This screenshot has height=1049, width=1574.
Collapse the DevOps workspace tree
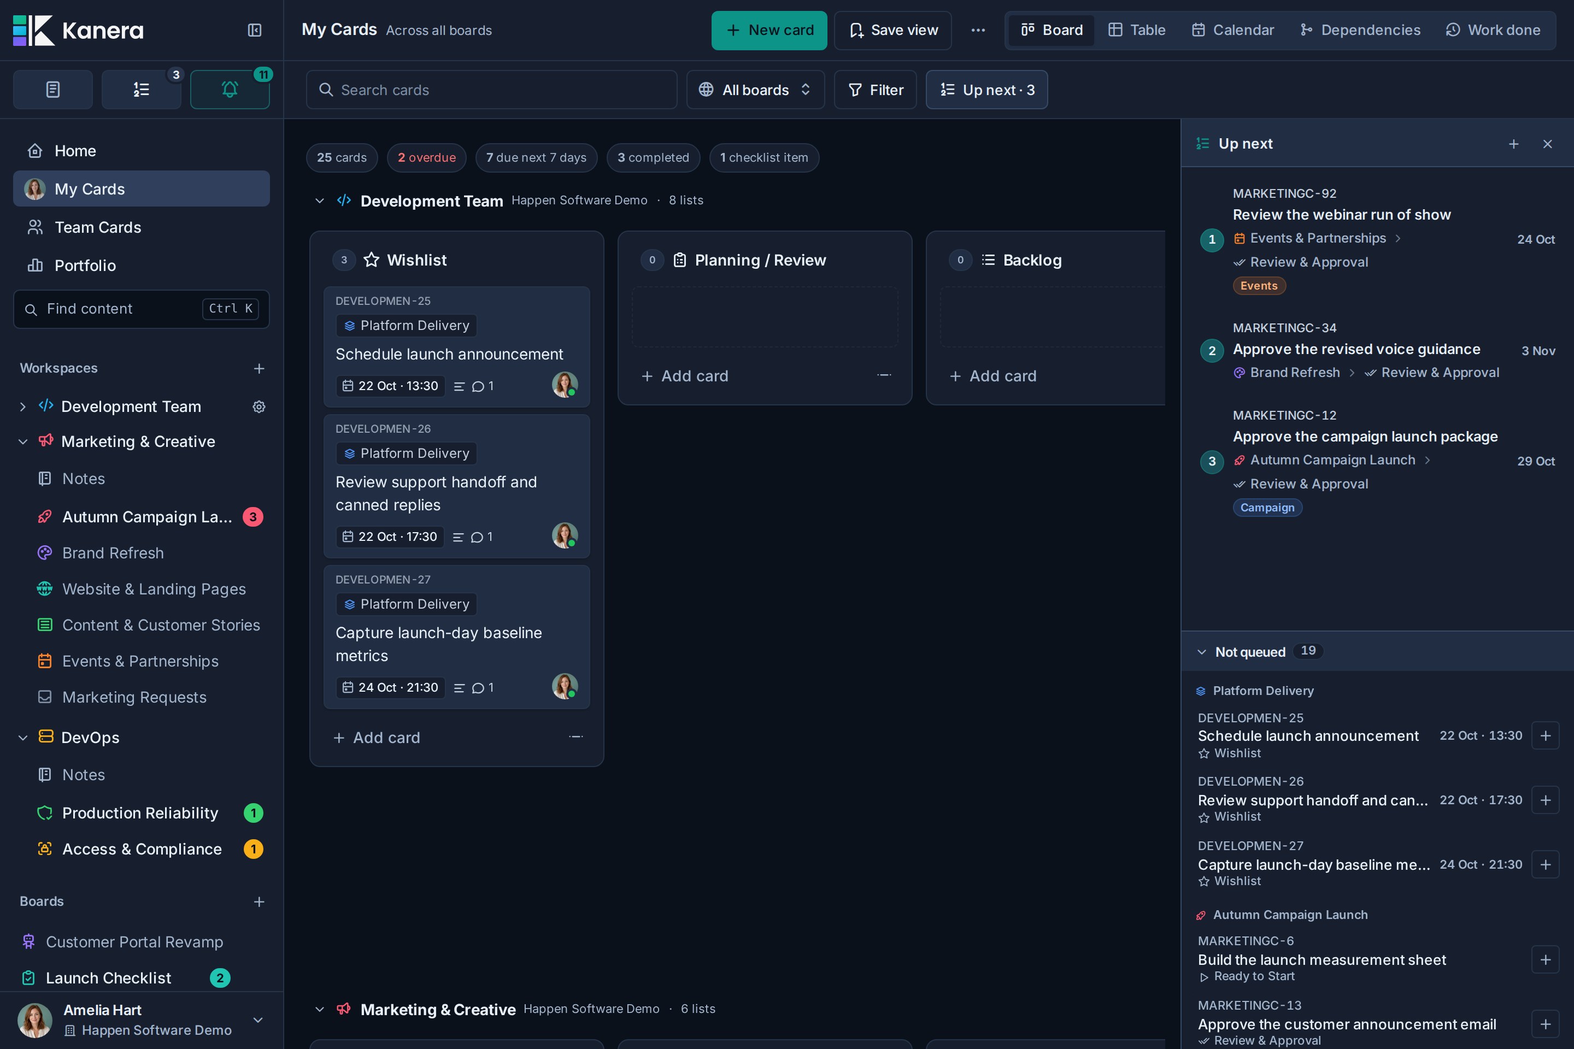23,737
